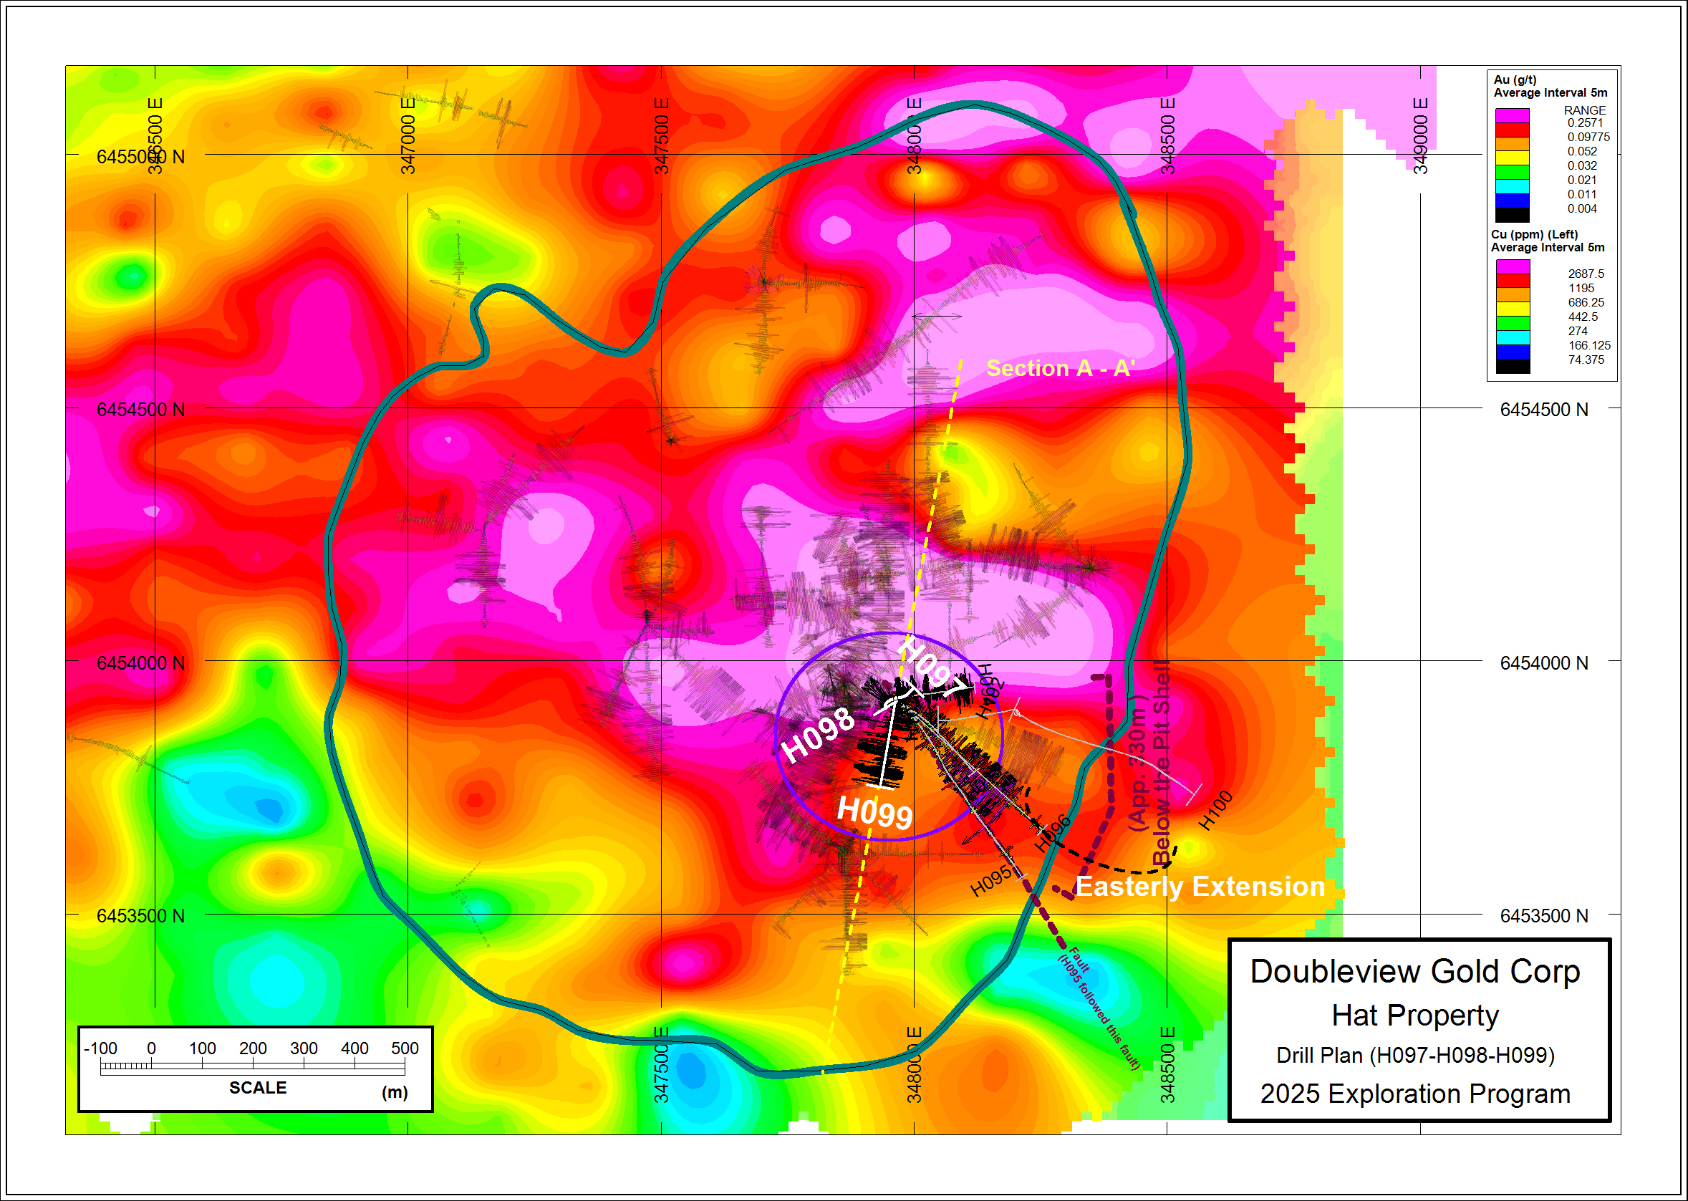Click the magenta Au 0.2571 legend swatch
1688x1201 pixels.
tap(1512, 116)
